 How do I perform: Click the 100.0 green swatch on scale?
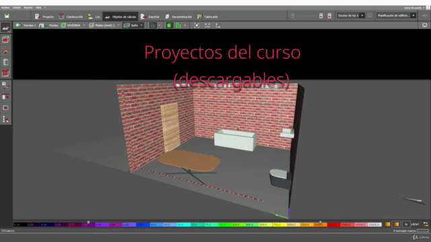pyautogui.click(x=225, y=225)
